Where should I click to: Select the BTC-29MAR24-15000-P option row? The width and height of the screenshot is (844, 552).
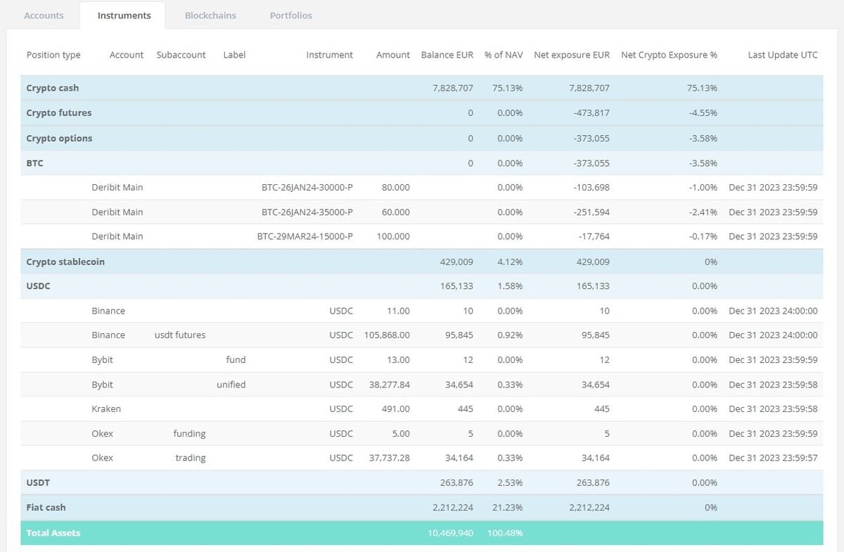(305, 236)
